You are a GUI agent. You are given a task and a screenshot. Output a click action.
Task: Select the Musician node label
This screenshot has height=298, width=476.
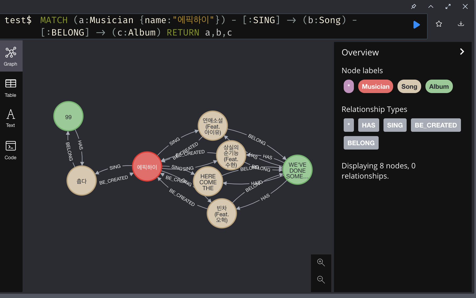tap(376, 86)
